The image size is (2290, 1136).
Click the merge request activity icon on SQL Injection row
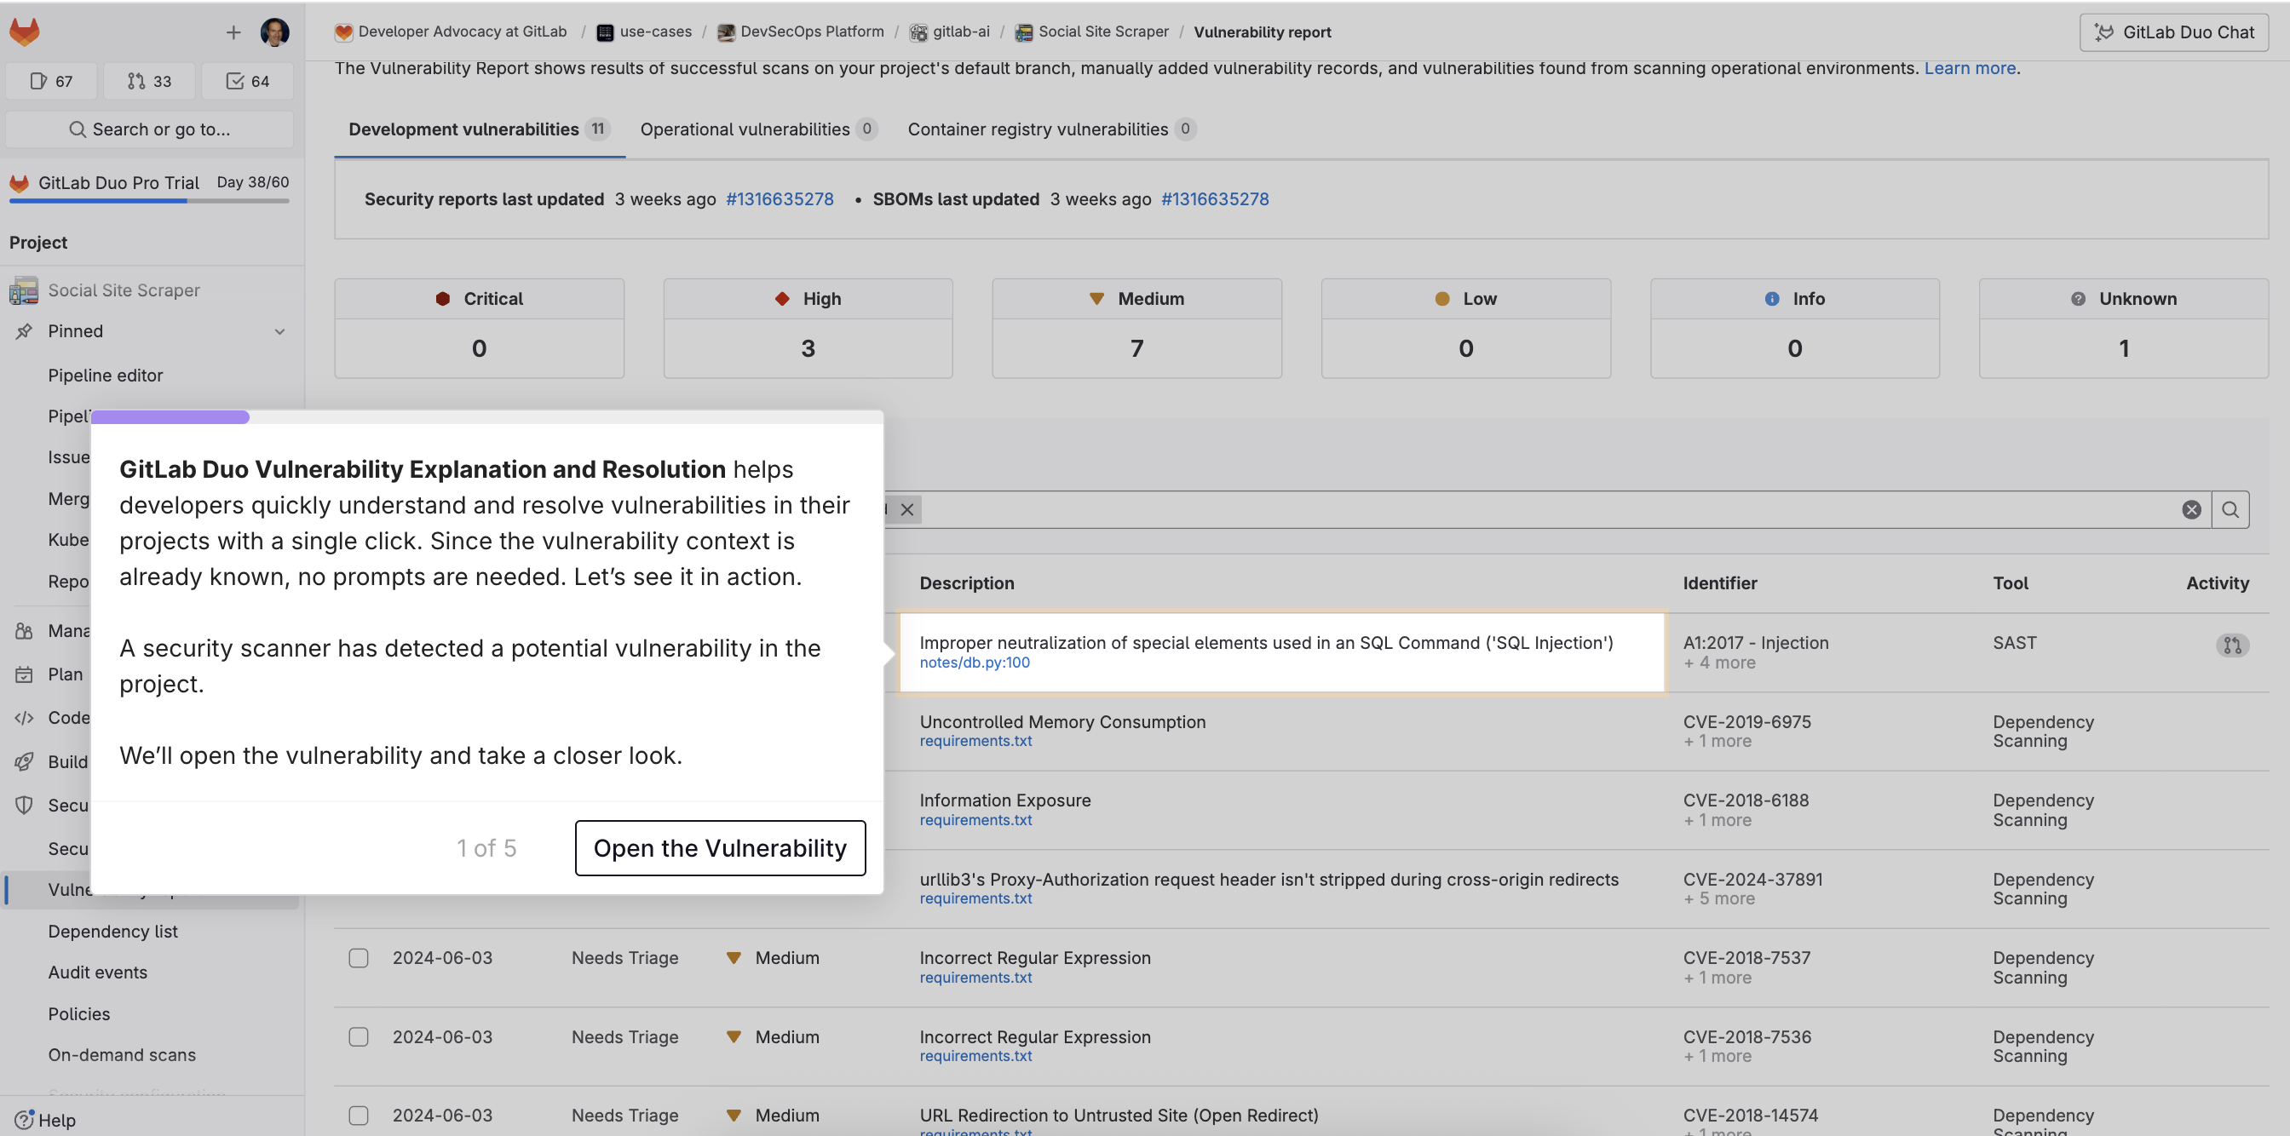pyautogui.click(x=2231, y=645)
